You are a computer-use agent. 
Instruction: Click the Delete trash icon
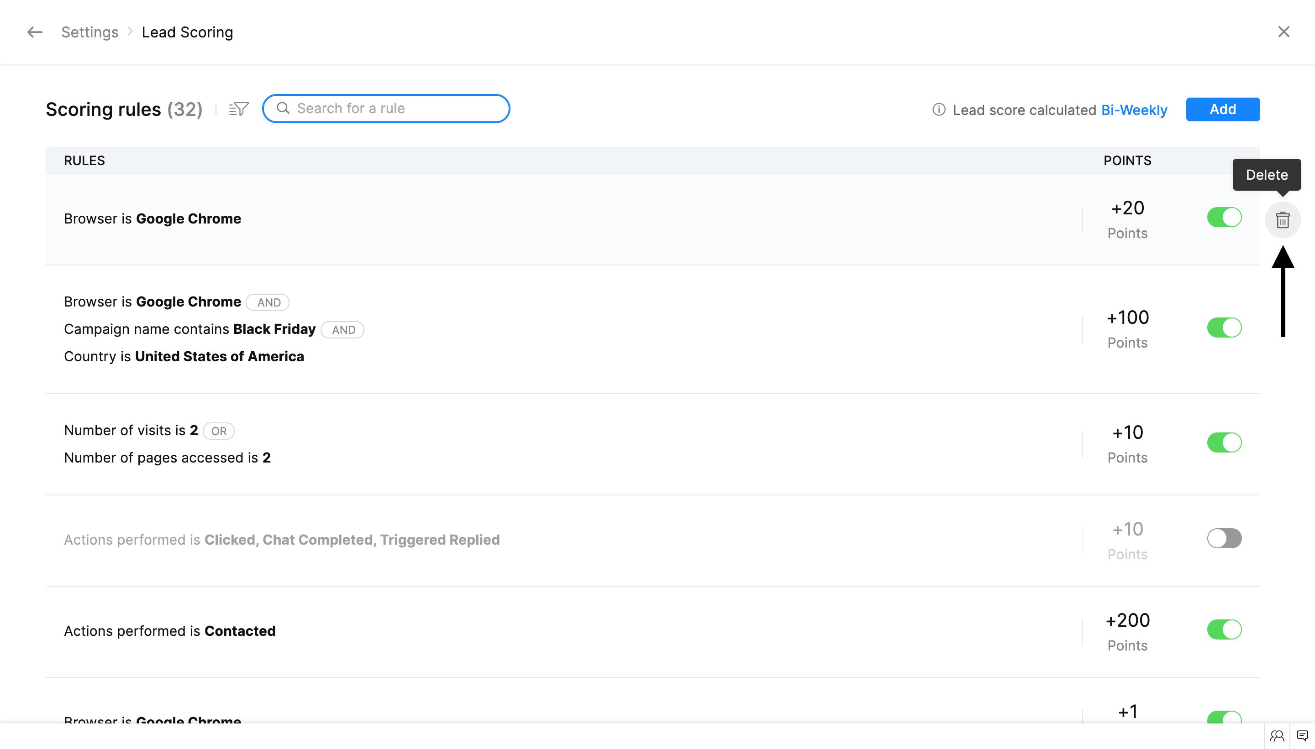click(x=1282, y=220)
